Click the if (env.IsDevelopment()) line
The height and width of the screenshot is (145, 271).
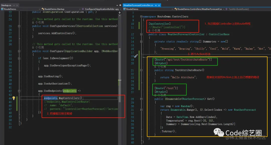click(55, 58)
